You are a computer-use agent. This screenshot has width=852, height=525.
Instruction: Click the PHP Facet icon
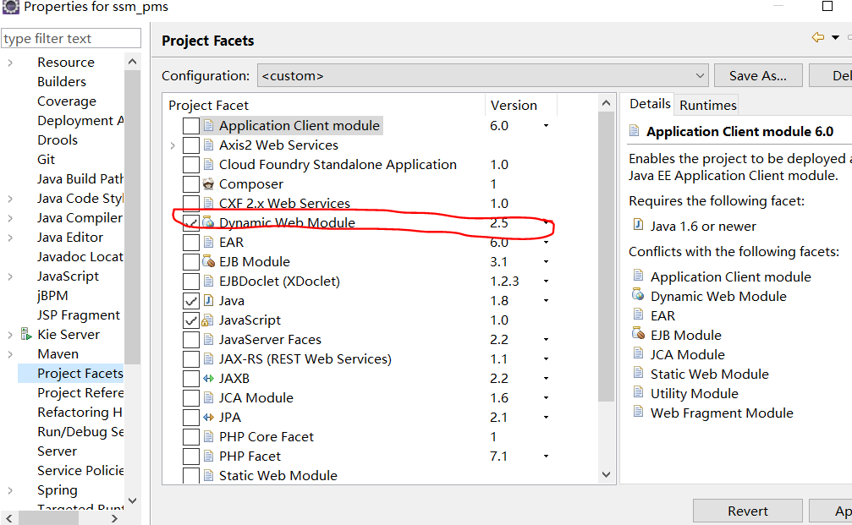[x=208, y=456]
